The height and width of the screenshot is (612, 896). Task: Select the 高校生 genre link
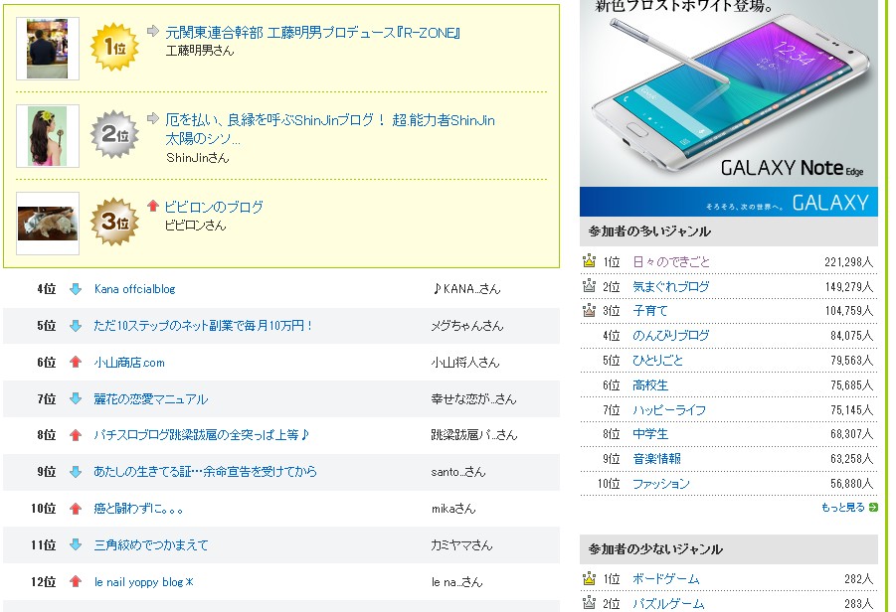pos(650,384)
